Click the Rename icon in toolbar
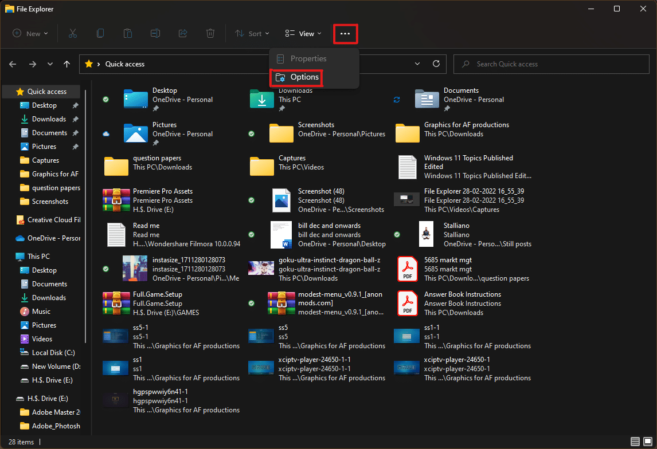The height and width of the screenshot is (449, 657). click(x=155, y=33)
